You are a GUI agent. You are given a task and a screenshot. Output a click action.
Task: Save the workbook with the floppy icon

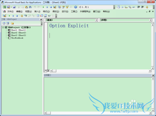(14, 7)
